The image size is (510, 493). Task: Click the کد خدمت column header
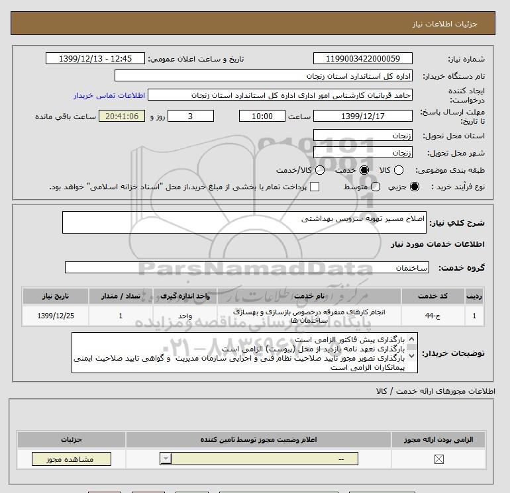[x=433, y=296]
